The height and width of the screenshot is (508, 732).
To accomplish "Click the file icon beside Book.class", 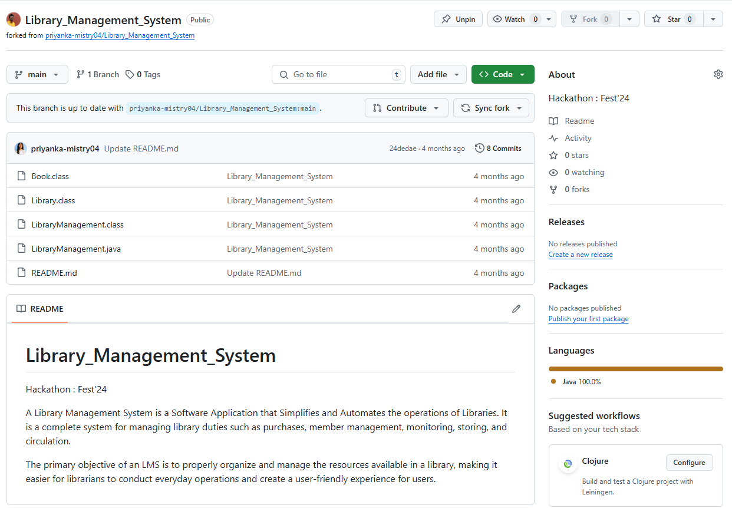I will click(x=22, y=176).
